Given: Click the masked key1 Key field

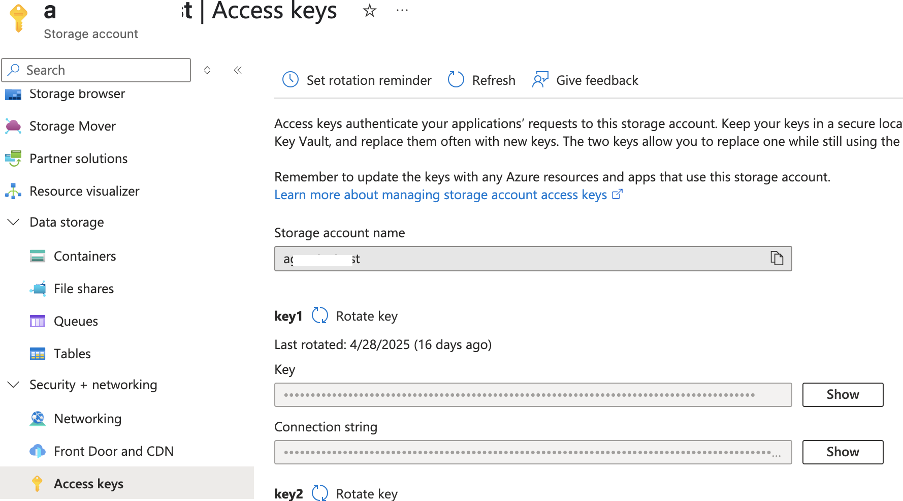Looking at the screenshot, I should tap(533, 395).
